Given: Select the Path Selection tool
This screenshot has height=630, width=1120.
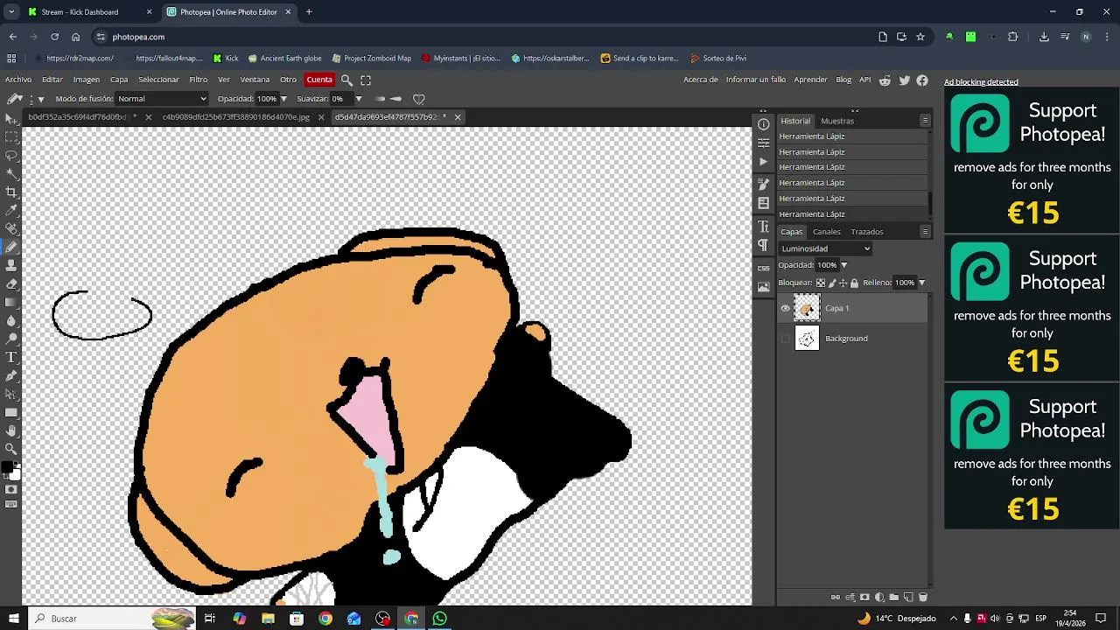Looking at the screenshot, I should point(11,394).
